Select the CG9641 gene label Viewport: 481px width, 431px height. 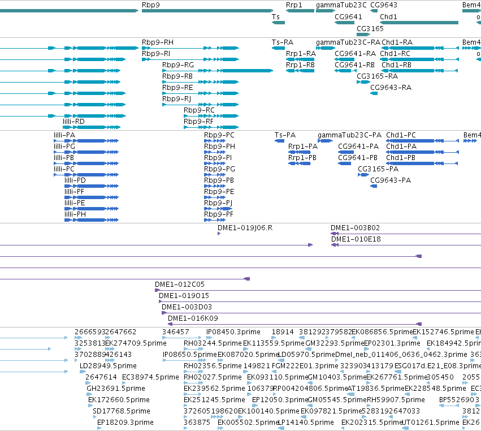pos(348,16)
